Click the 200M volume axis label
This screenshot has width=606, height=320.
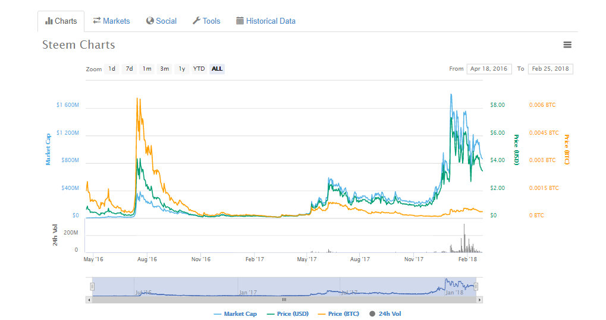[71, 233]
